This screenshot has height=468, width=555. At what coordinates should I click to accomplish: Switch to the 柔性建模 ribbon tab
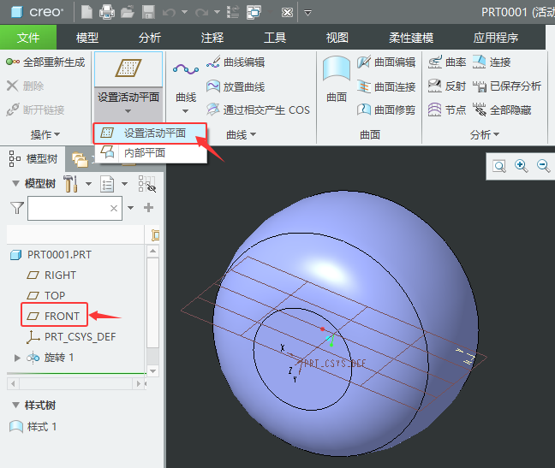click(411, 37)
